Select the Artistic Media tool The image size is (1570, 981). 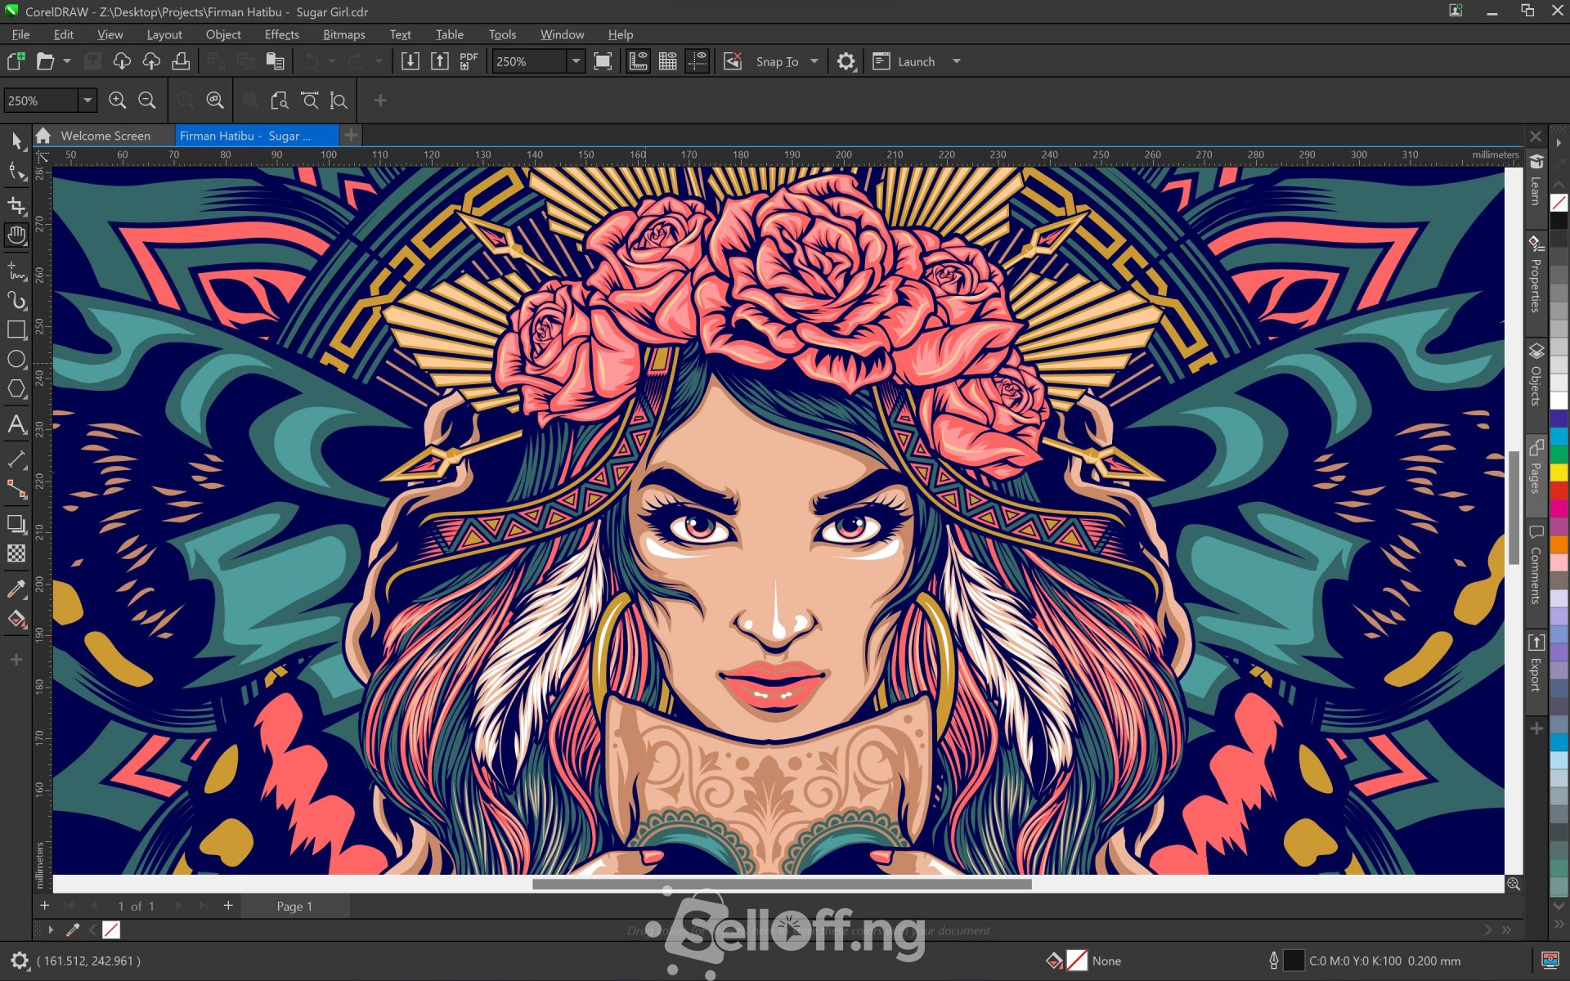coord(16,300)
